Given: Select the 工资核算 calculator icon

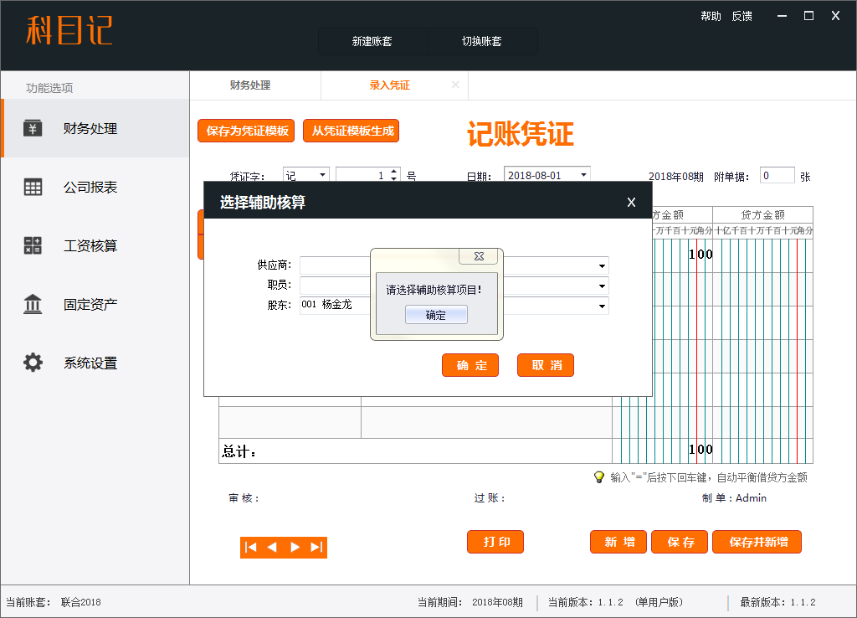Looking at the screenshot, I should point(33,246).
